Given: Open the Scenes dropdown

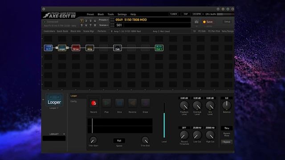Looking at the screenshot, I should coord(104,25).
